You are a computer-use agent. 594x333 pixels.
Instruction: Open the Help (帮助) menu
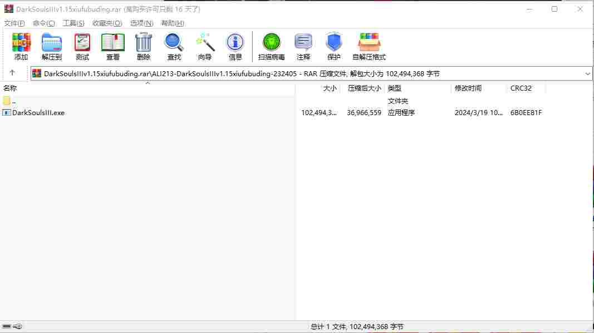[173, 23]
